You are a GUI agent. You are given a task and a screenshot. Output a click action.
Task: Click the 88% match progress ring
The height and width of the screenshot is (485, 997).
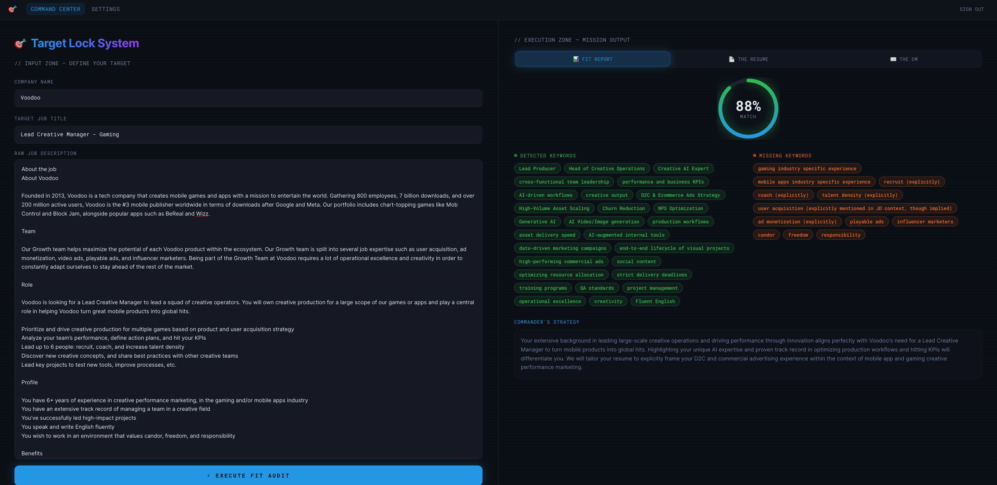[x=748, y=109]
